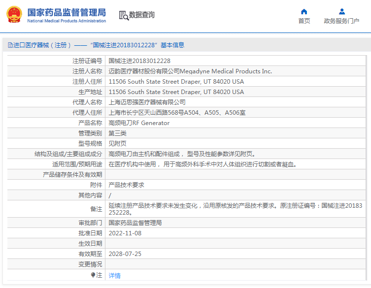Click the expiry date 2028-07-25
371x288 pixels.
pyautogui.click(x=125, y=254)
